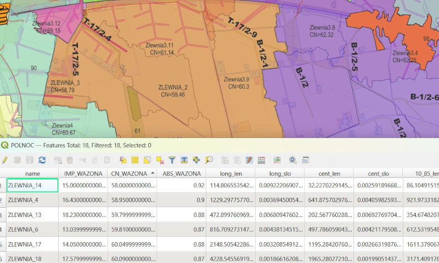Open filter features funnel icon
This screenshot has height=263, width=439.
click(x=172, y=160)
